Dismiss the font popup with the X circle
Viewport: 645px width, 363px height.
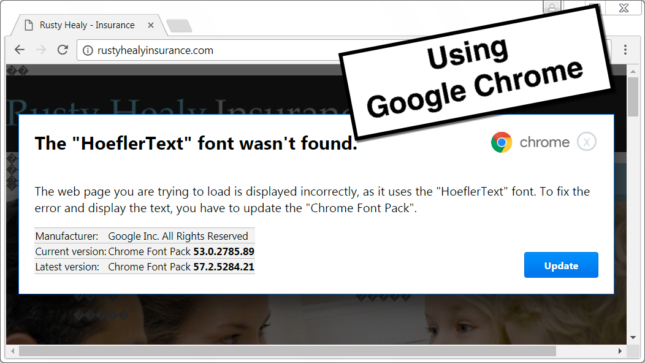[587, 142]
